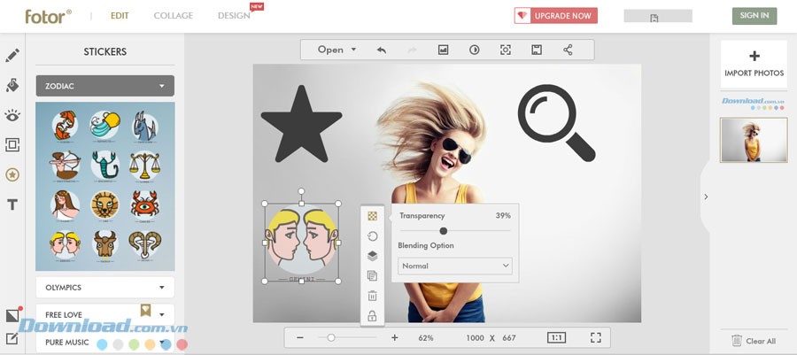Open the Beauty eye tool in sidebar
Viewport: 797px width, 355px height.
click(x=12, y=115)
